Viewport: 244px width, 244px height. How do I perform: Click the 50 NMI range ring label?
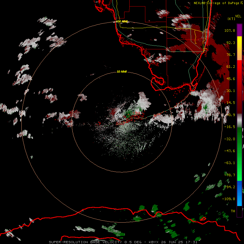(122, 72)
